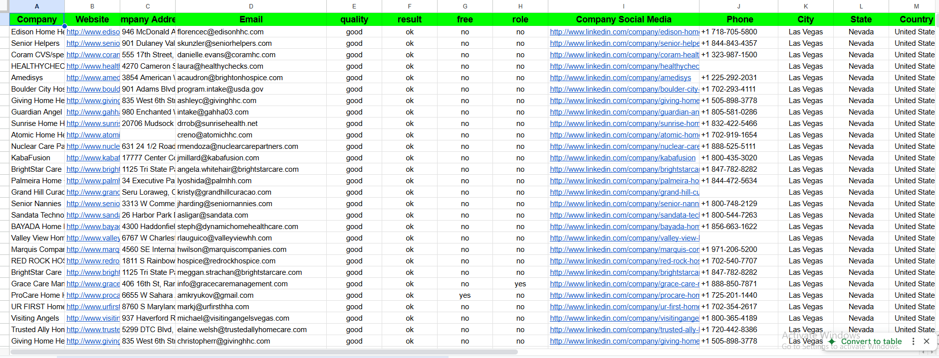939x358 pixels.
Task: Select the email cell kristy@grandhillcuracao.com
Action: pyautogui.click(x=251, y=192)
